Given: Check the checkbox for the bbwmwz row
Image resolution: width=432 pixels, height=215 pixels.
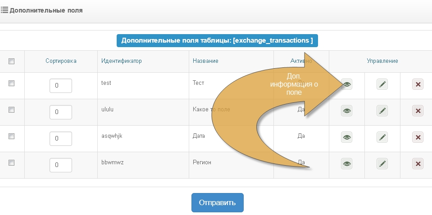Looking at the screenshot, I should (12, 162).
